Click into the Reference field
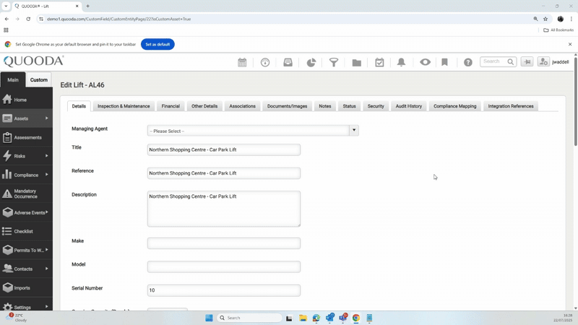Image resolution: width=578 pixels, height=325 pixels. 224,173
